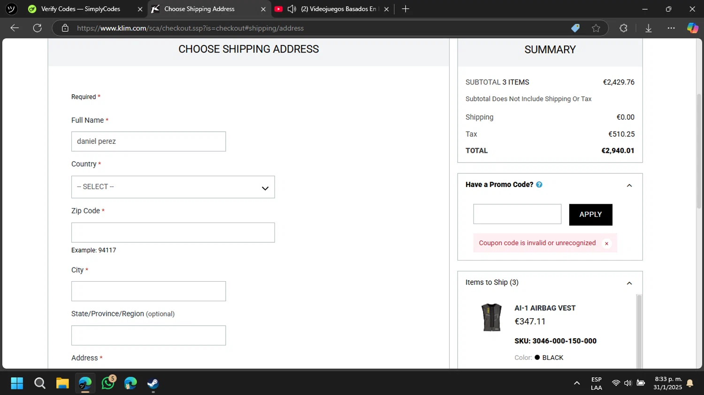Apply the promo code
Viewport: 704px width, 395px height.
click(x=590, y=215)
